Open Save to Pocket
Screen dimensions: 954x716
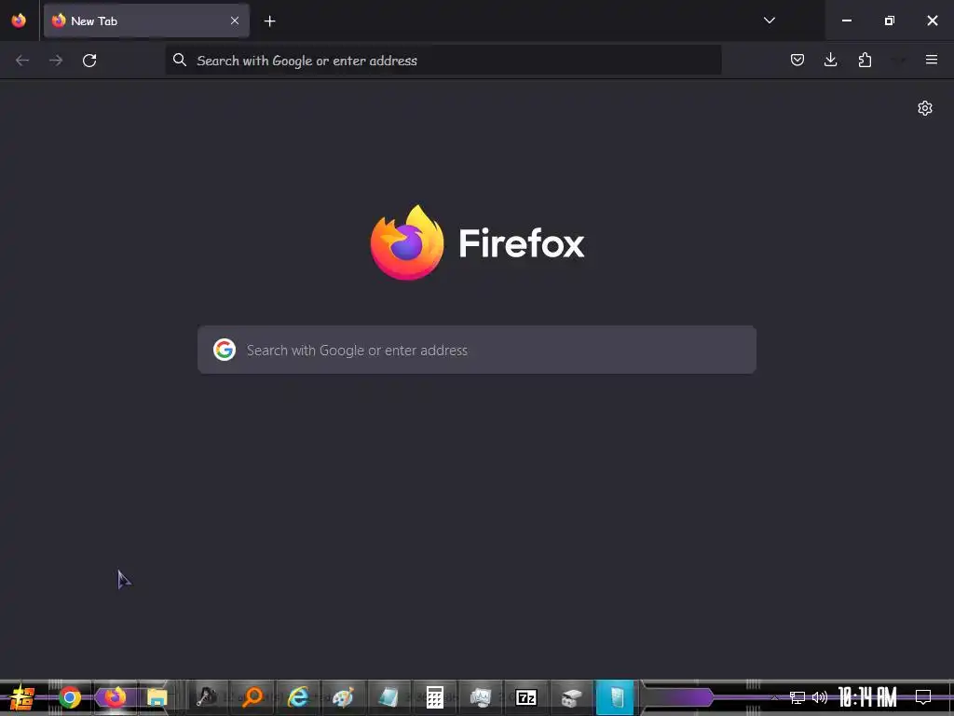797,60
